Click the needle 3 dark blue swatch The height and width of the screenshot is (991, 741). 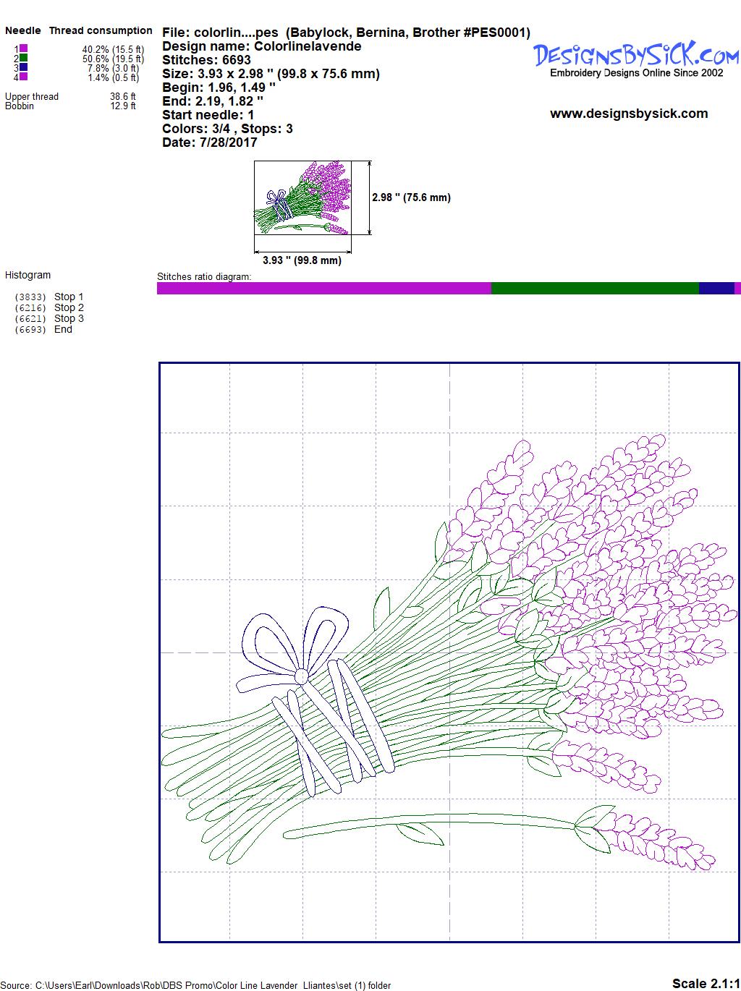(24, 67)
